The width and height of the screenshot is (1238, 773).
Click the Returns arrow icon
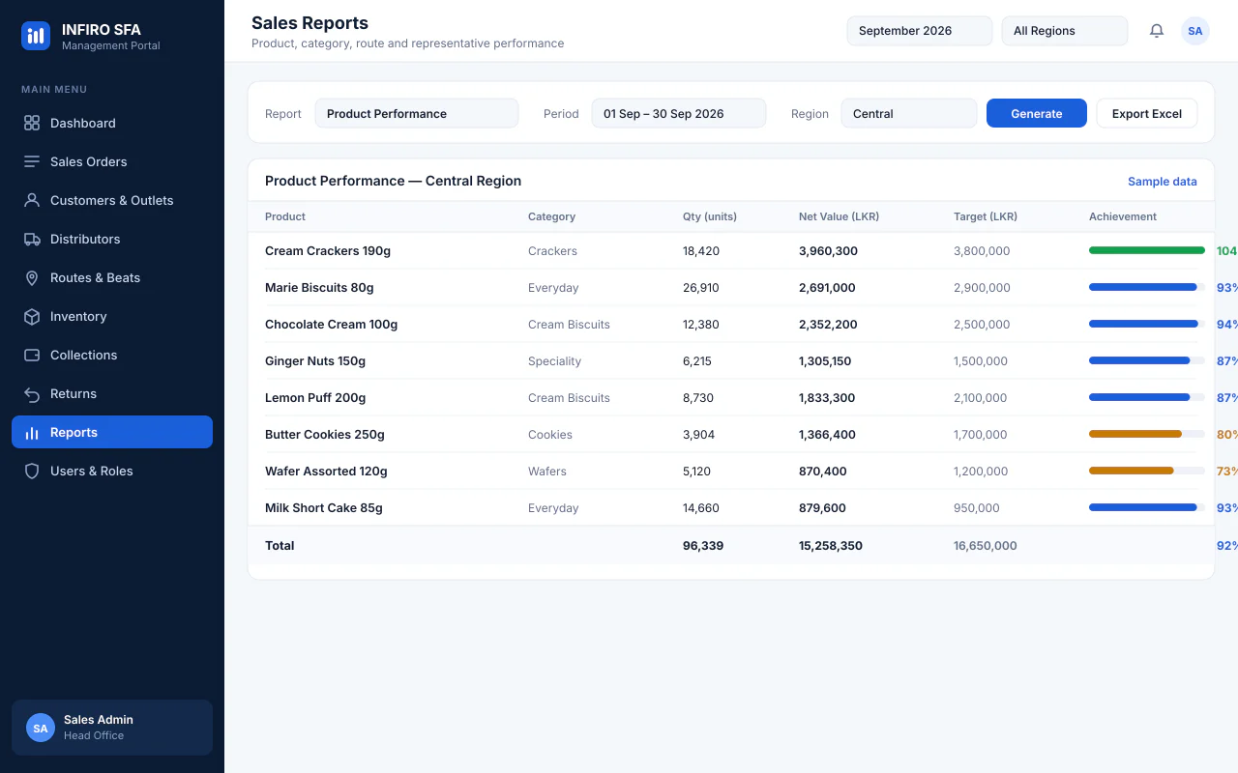32,393
